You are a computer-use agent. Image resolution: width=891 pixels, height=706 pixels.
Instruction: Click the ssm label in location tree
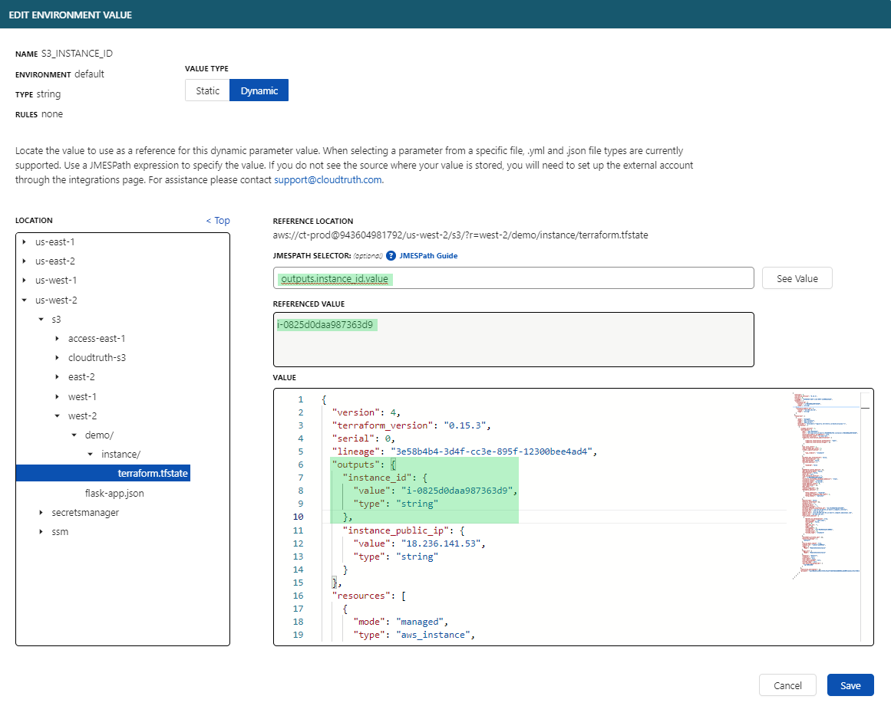pos(60,532)
